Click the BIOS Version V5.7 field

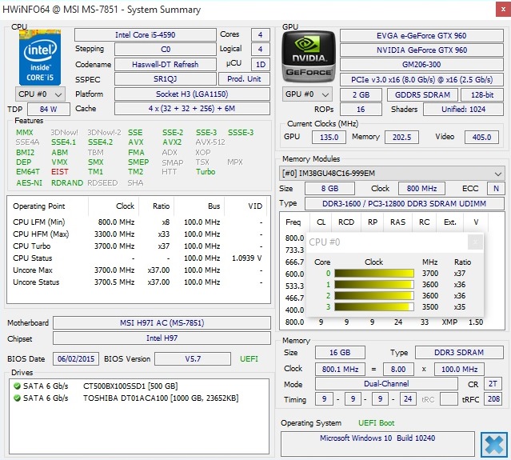(193, 359)
